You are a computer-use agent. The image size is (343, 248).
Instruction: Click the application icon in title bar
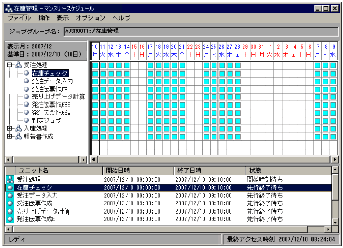pyautogui.click(x=9, y=9)
